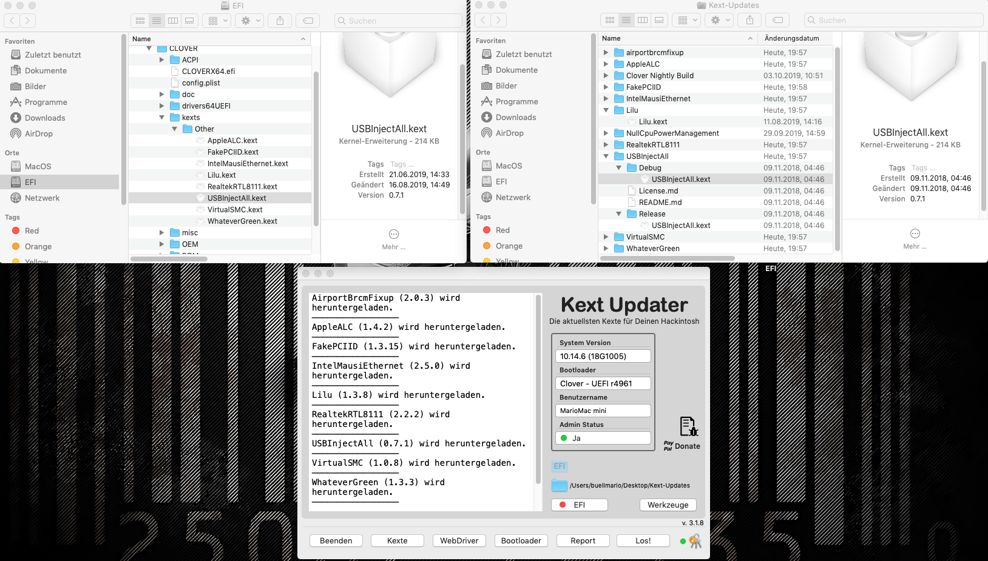
Task: Expand the VirtualSMC folder in Kext-Updates window
Action: pyautogui.click(x=606, y=237)
